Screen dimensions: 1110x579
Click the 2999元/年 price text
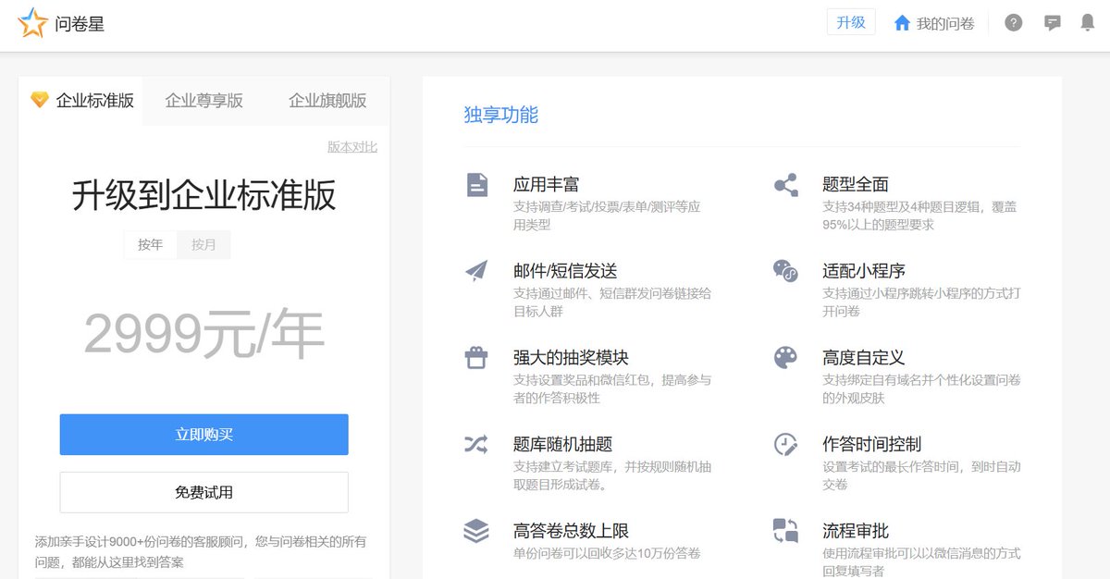pos(204,334)
